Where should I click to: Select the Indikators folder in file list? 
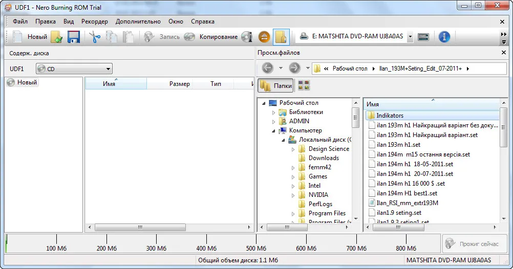[432, 116]
